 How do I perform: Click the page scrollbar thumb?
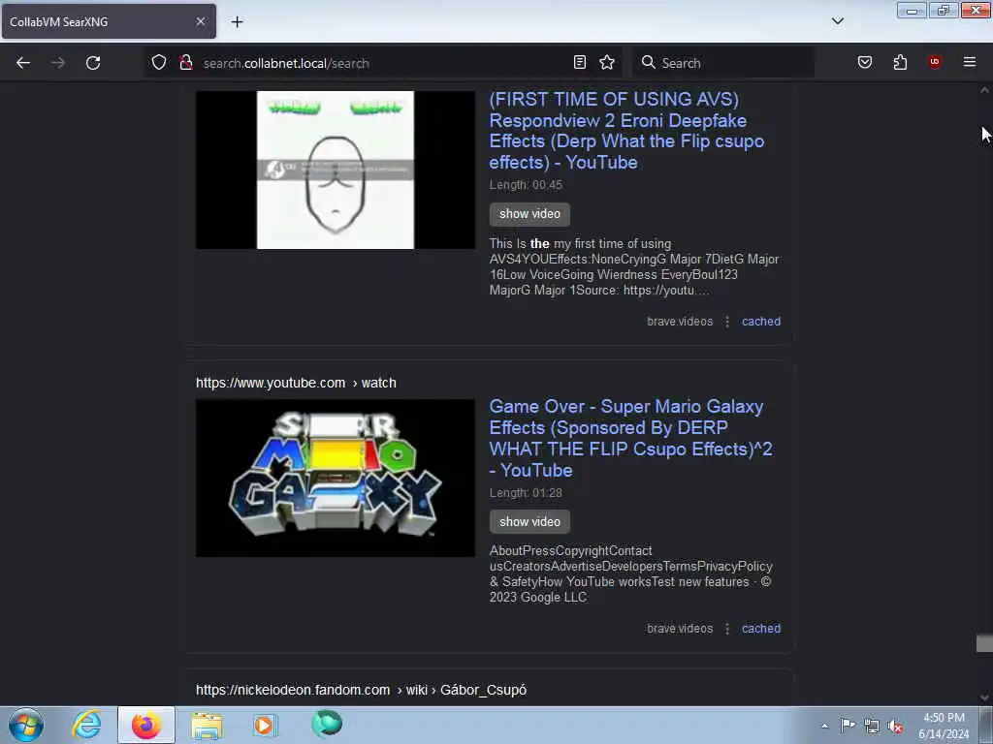pos(984,643)
